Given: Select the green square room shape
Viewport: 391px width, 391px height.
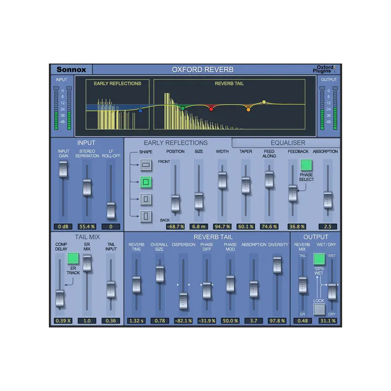Looking at the screenshot, I should point(146,182).
